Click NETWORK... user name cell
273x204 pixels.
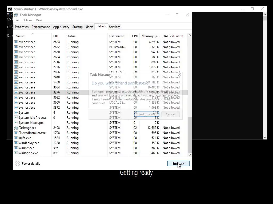[118, 47]
